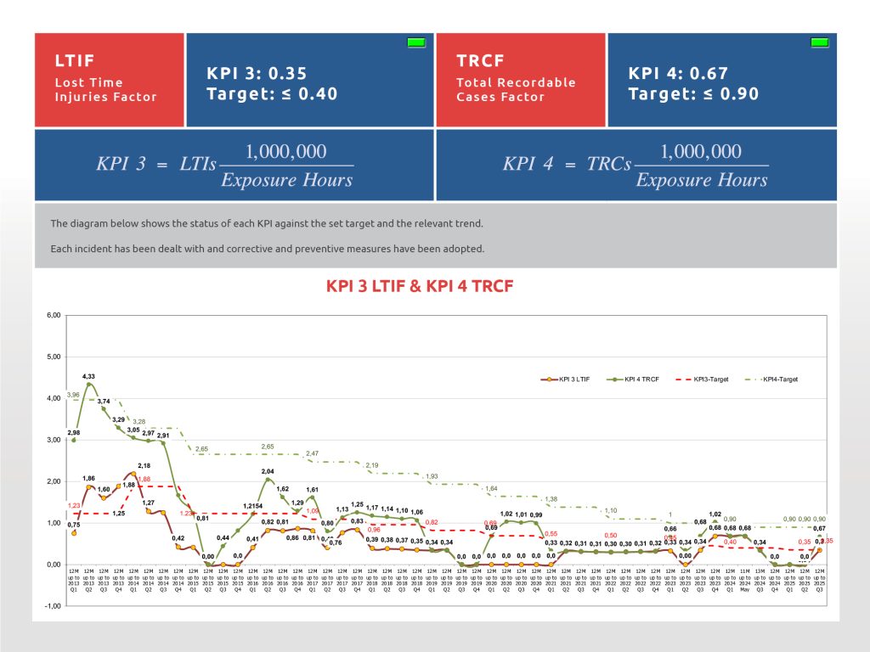Image resolution: width=870 pixels, height=652 pixels.
Task: Click the -1,00 label on the vertical axis
Action: [53, 606]
